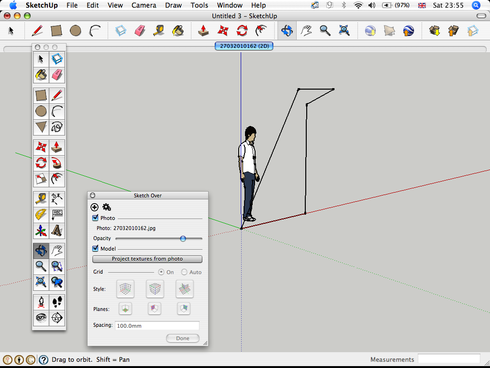Activate the Zoom Window tool
Viewport: 490px width, 368px height.
coord(57,266)
